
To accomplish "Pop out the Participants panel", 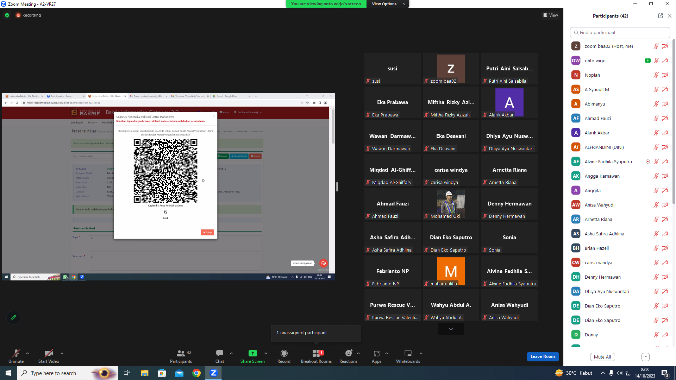I will point(661,16).
